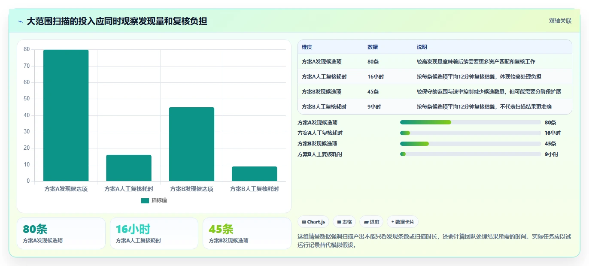Select the 数据卡片 tag

pyautogui.click(x=402, y=222)
